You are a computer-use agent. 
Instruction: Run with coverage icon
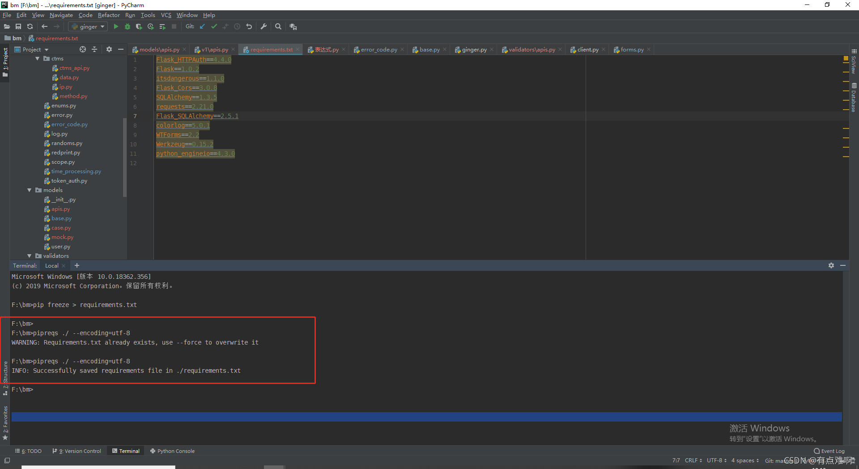[x=139, y=26]
